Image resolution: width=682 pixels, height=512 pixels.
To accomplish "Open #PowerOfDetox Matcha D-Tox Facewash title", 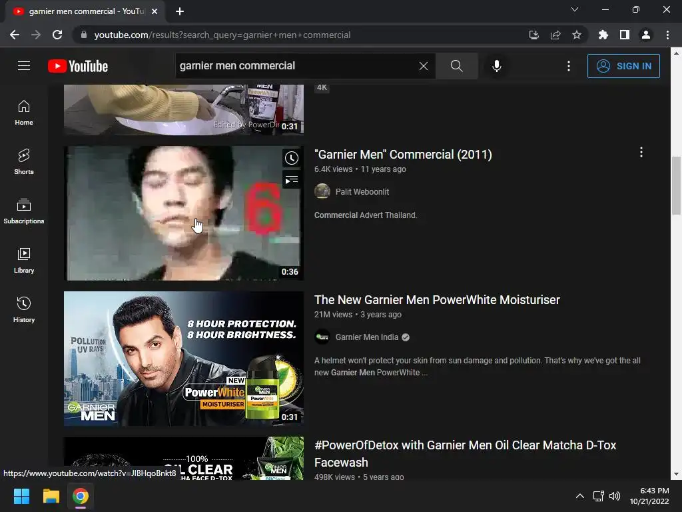I will (x=466, y=453).
